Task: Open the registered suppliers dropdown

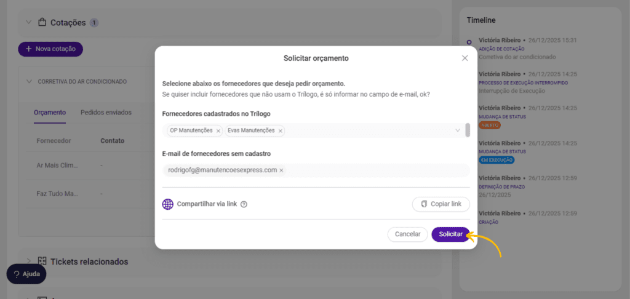Action: click(x=457, y=130)
